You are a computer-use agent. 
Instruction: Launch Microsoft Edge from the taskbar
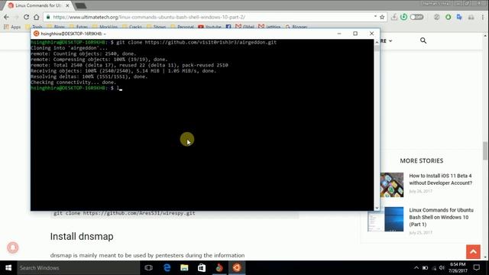[x=167, y=268]
